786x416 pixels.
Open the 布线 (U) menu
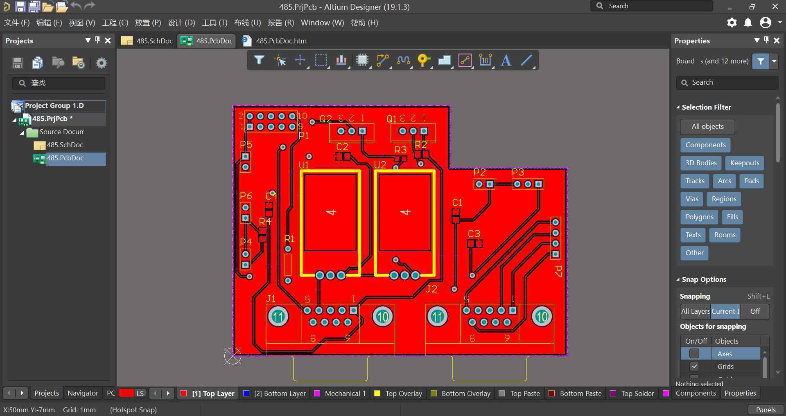click(x=247, y=23)
